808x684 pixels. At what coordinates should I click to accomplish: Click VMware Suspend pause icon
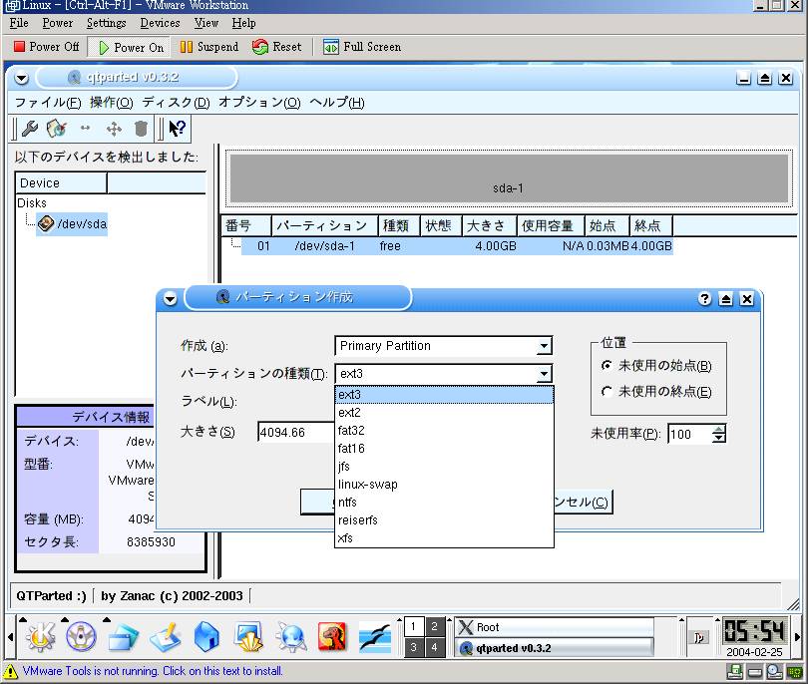tap(186, 47)
